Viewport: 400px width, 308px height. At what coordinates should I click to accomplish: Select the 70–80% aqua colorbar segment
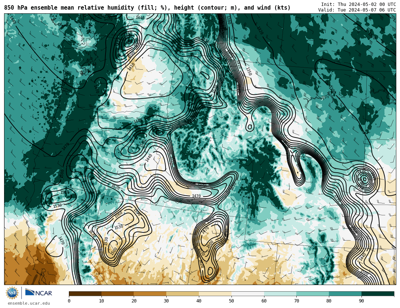click(x=313, y=294)
